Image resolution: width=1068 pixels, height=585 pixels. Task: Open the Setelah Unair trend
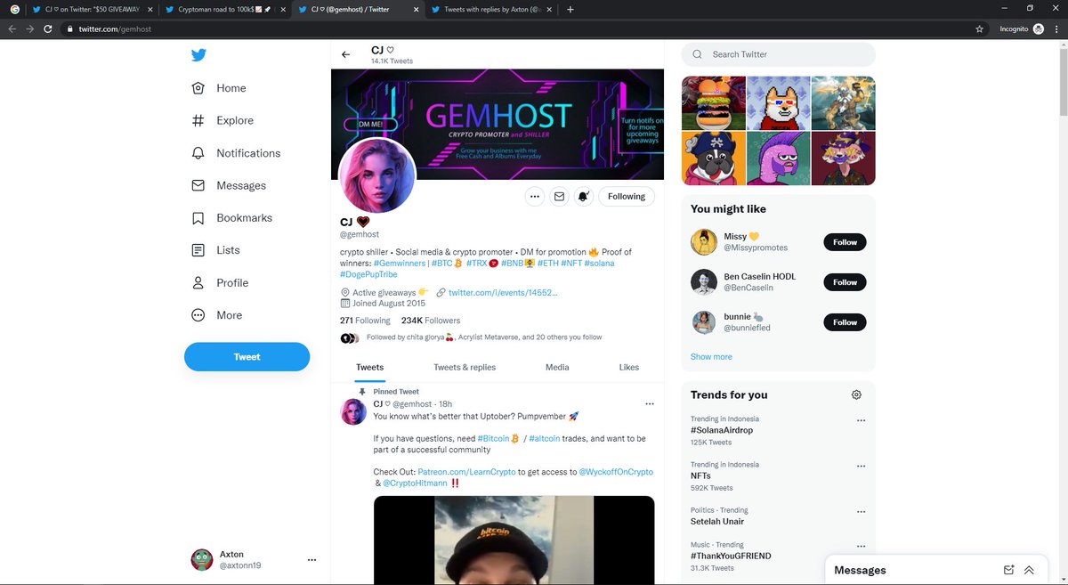tap(719, 522)
